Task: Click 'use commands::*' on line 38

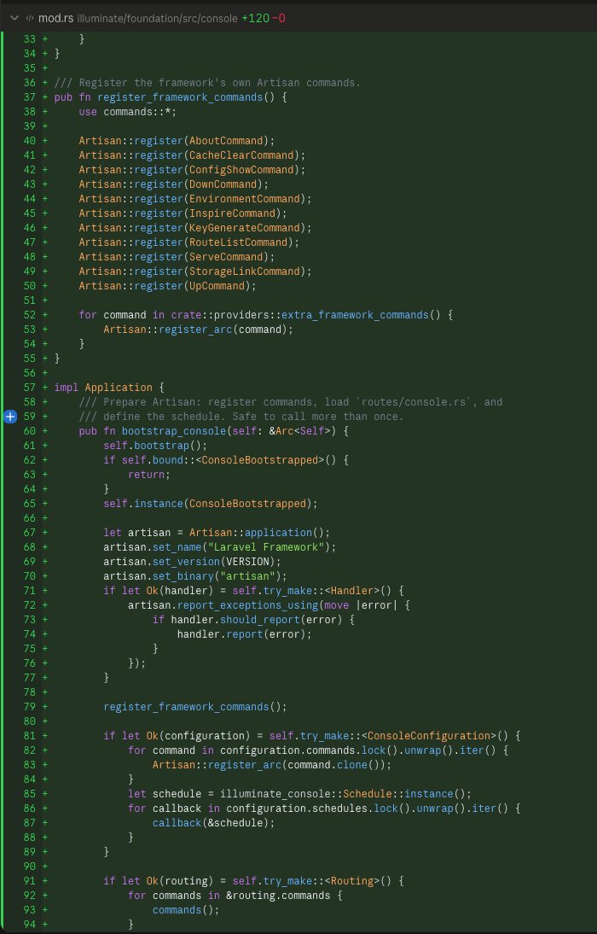Action: [127, 111]
